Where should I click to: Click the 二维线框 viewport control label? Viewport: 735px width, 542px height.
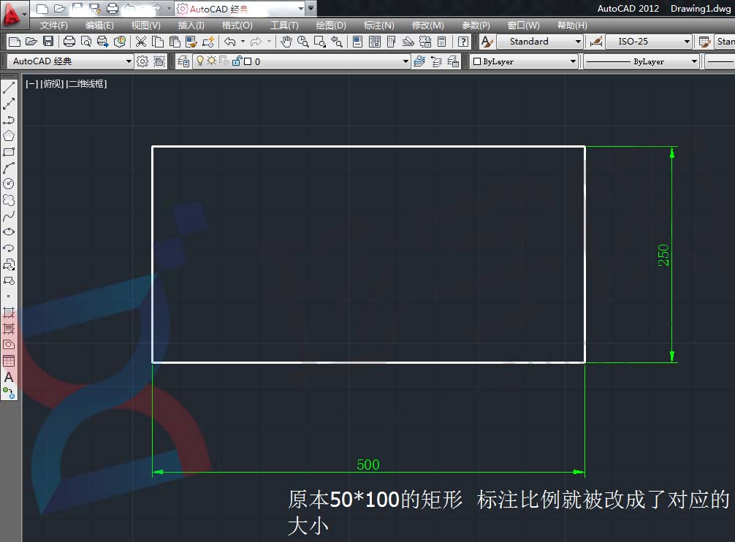click(x=88, y=84)
